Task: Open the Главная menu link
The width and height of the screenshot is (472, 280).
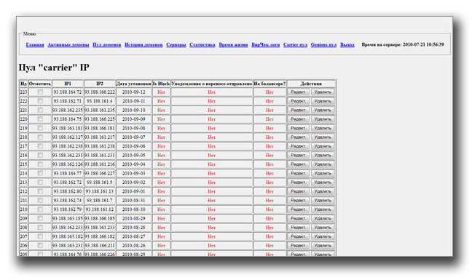Action: (x=35, y=44)
